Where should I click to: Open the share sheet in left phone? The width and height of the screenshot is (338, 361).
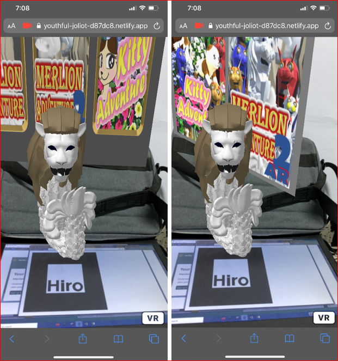coord(83,339)
